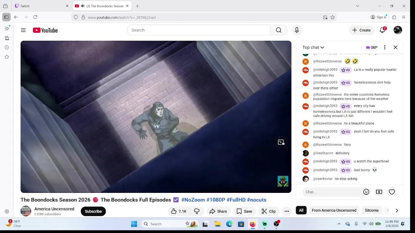This screenshot has width=415, height=233.
Task: Toggle the Firefox sidebar button
Action: [6, 17]
